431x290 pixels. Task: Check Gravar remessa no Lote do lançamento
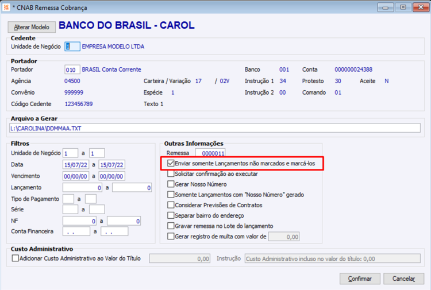[171, 226]
